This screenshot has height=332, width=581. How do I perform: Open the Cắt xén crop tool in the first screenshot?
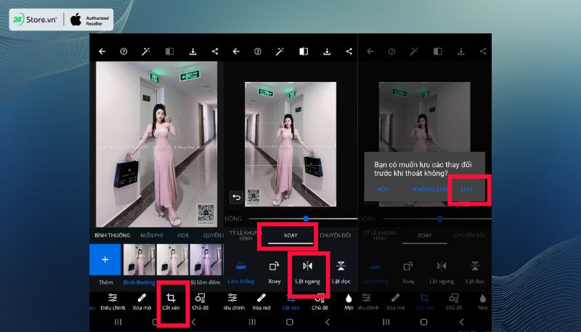coord(171,301)
